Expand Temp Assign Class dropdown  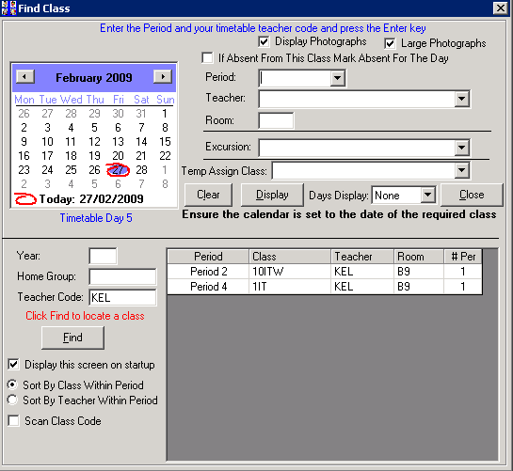click(x=461, y=170)
